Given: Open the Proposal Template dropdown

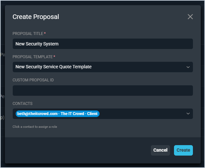Looking at the screenshot, I should coord(98,67).
